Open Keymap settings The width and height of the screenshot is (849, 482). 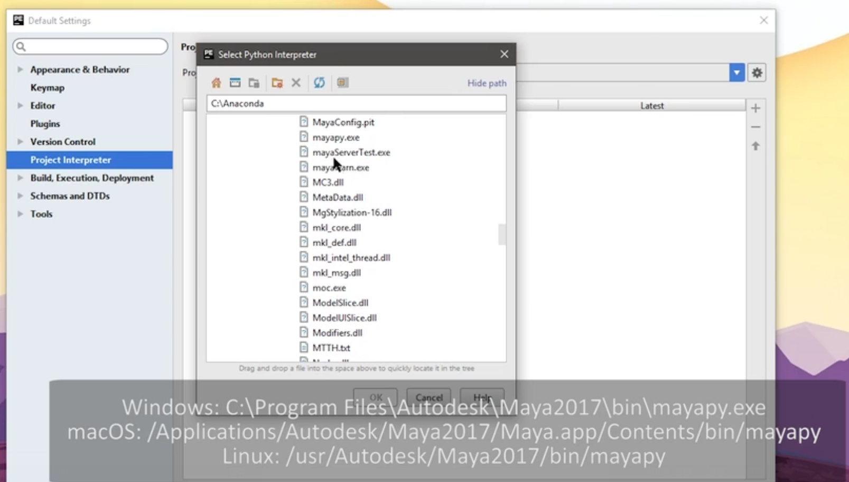[48, 88]
